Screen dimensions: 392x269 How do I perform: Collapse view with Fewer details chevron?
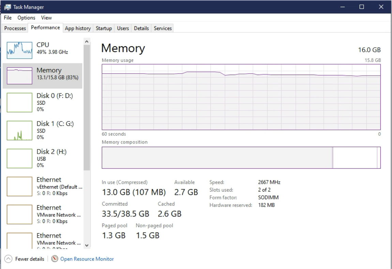9,259
